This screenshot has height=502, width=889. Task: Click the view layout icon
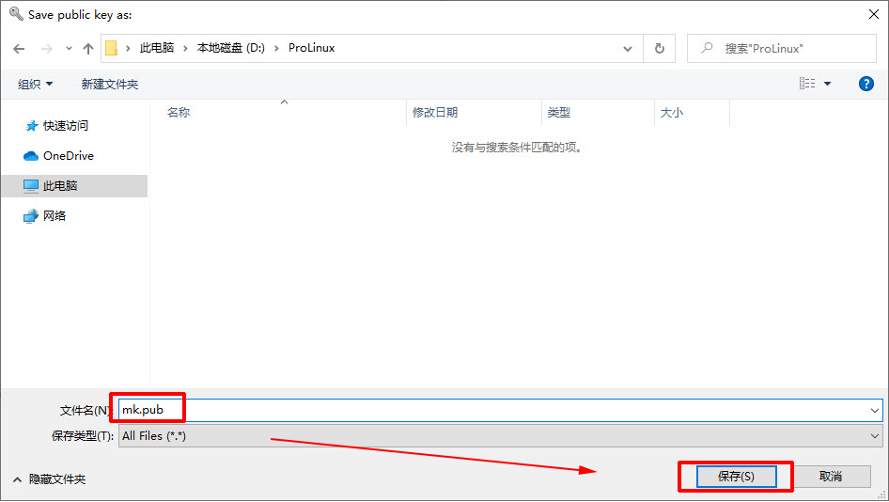[x=807, y=84]
